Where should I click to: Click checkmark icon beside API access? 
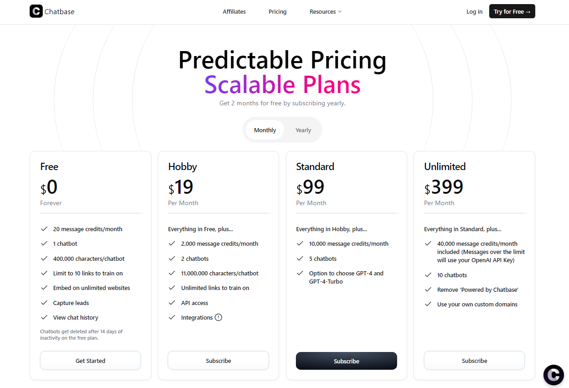(172, 303)
